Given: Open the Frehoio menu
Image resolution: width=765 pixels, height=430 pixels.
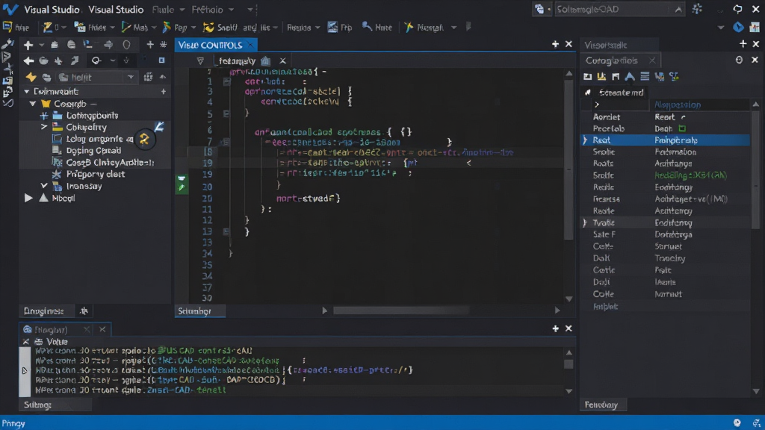Looking at the screenshot, I should pos(212,10).
